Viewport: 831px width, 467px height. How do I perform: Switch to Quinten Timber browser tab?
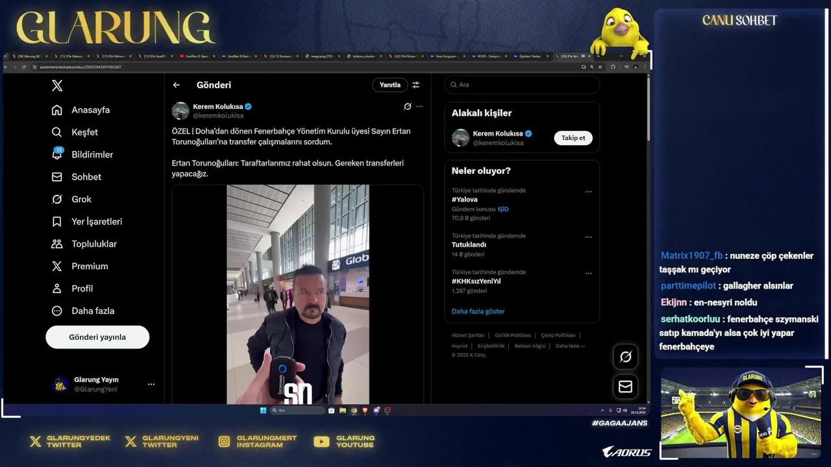[530, 56]
